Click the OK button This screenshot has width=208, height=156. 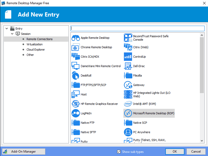pyautogui.click(x=175, y=152)
